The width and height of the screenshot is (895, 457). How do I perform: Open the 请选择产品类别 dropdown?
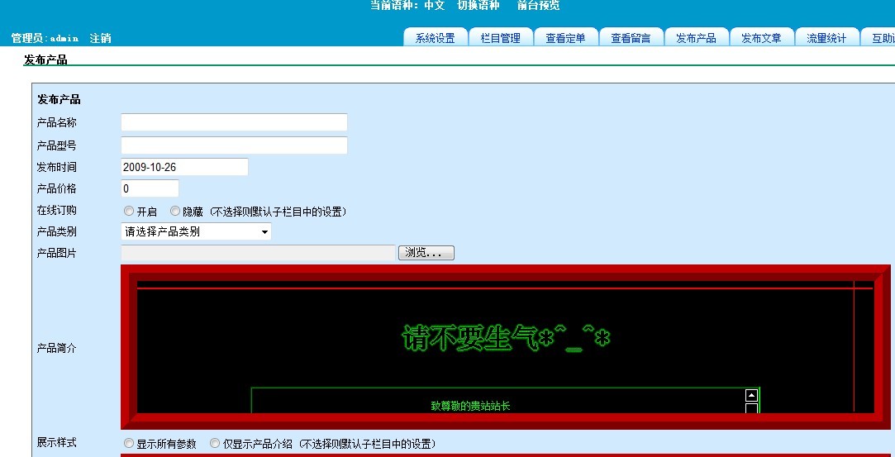coord(196,232)
